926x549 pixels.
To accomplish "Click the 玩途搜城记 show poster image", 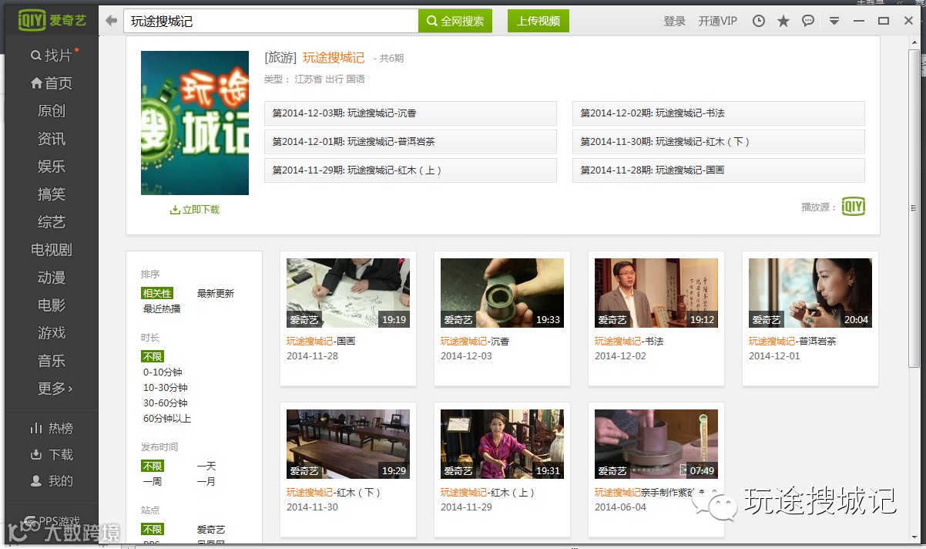I will [x=195, y=123].
